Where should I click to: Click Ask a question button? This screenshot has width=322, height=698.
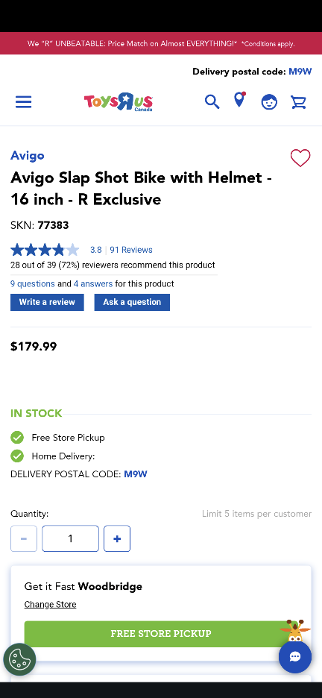click(x=132, y=302)
